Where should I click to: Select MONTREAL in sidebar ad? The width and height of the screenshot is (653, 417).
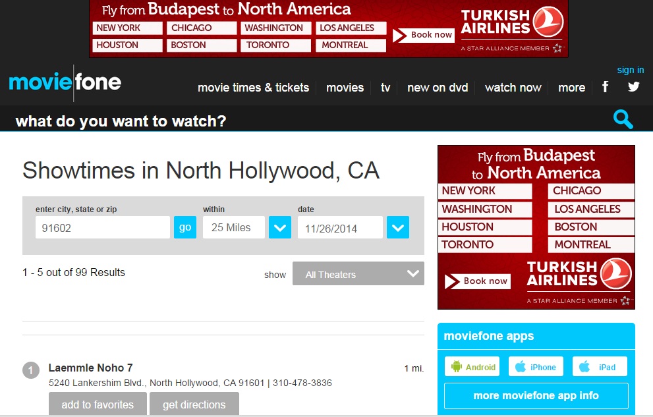[x=592, y=244]
